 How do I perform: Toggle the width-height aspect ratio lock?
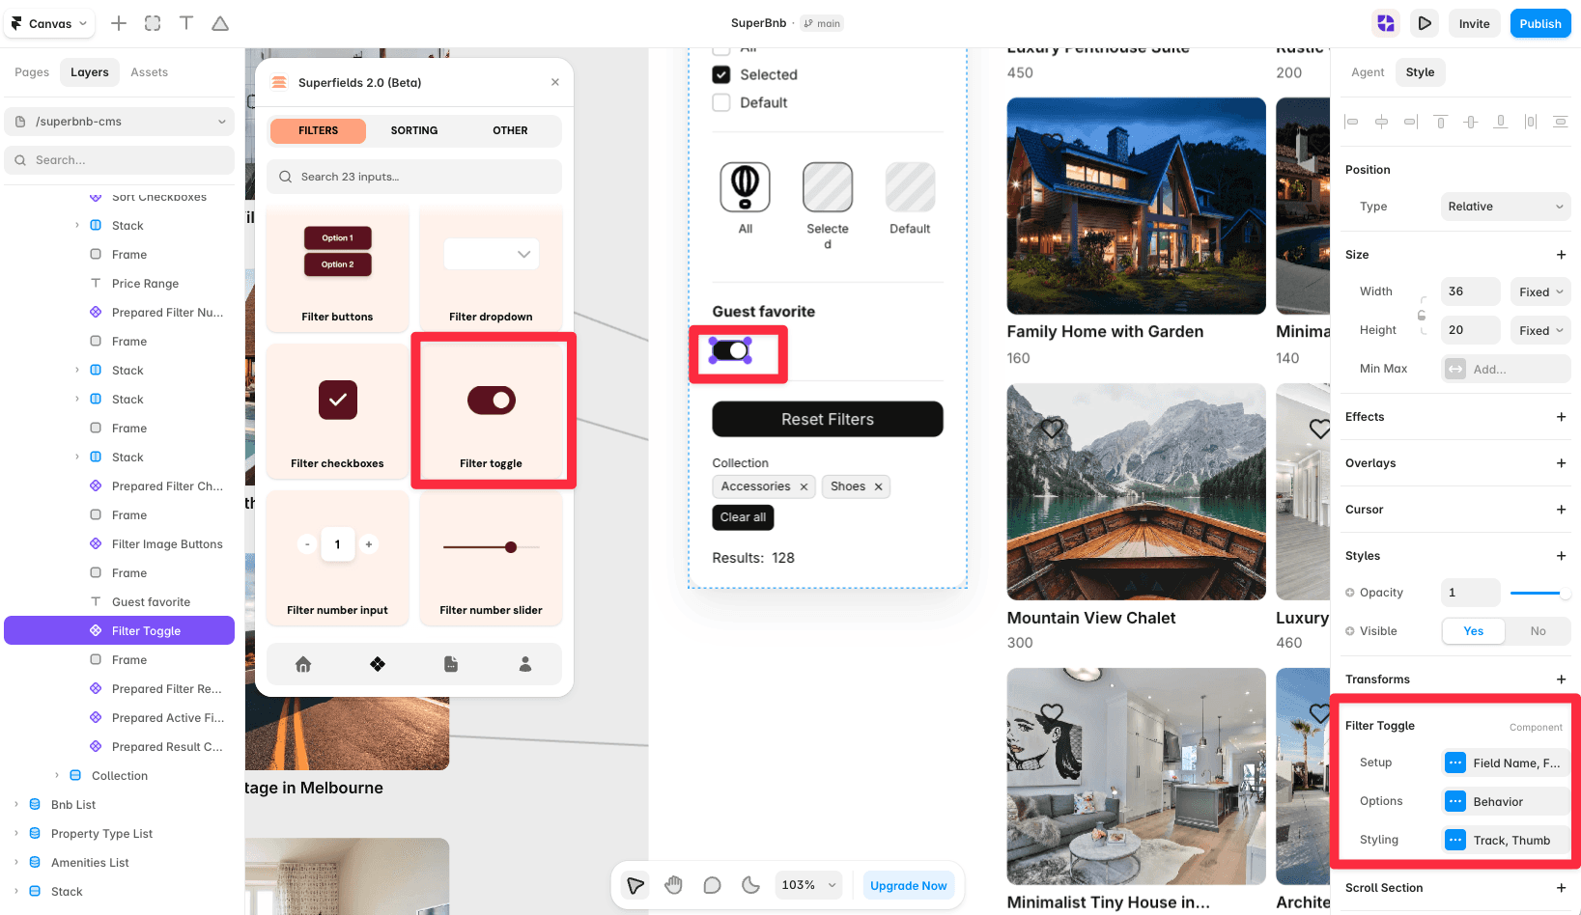pyautogui.click(x=1422, y=316)
